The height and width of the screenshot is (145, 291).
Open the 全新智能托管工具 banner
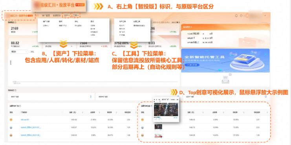tap(225, 61)
